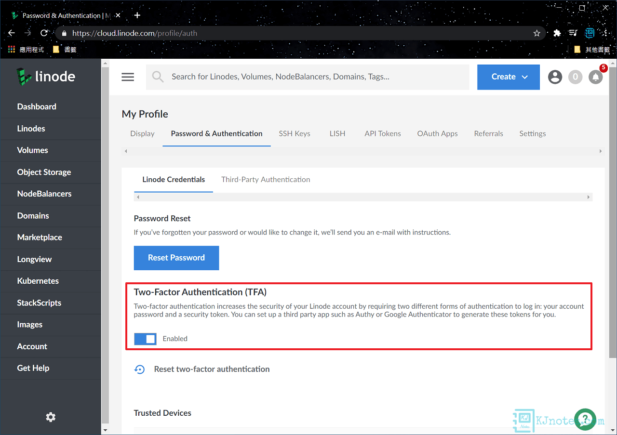Close the Password & Authentication browser tab
The height and width of the screenshot is (435, 617).
(x=118, y=15)
